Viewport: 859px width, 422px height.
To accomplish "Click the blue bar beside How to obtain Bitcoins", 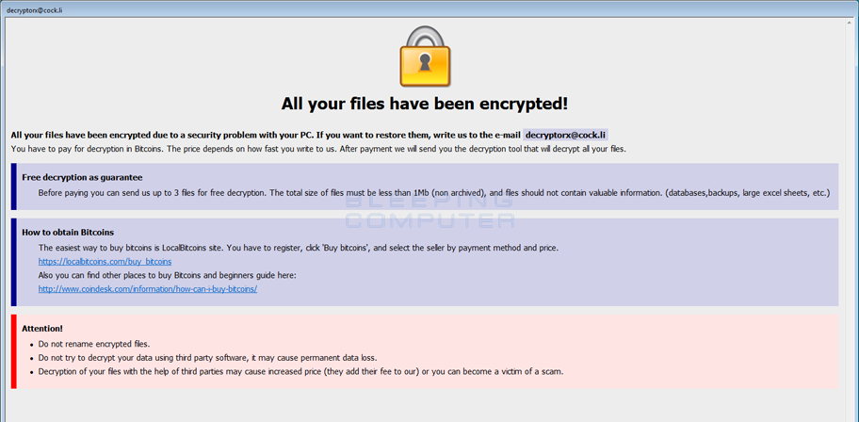I will pyautogui.click(x=14, y=262).
